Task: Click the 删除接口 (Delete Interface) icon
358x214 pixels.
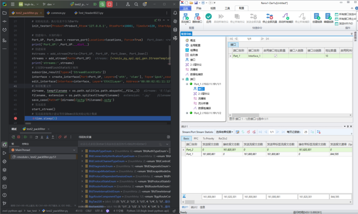Action: tap(197, 16)
